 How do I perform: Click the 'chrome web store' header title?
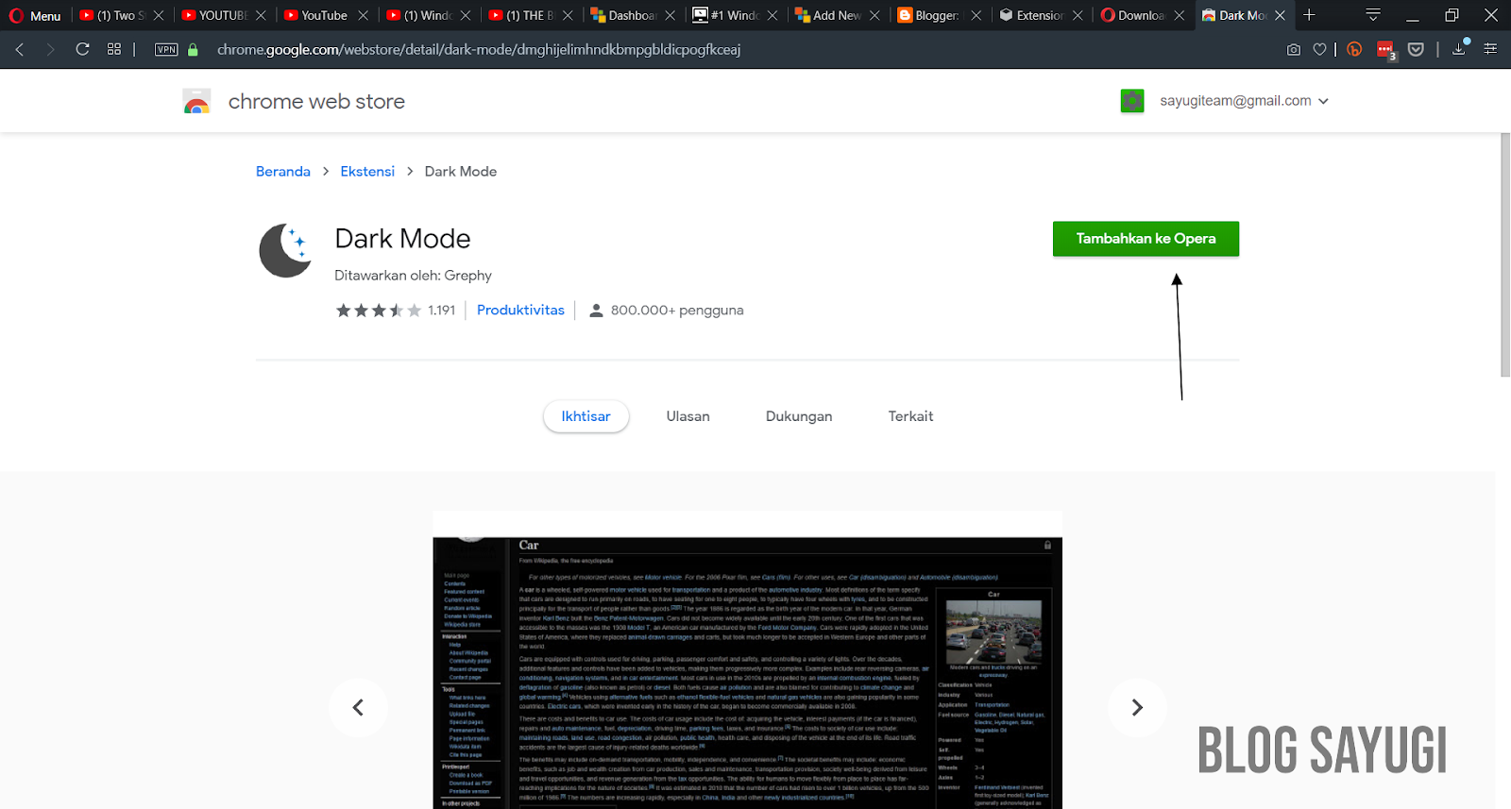tap(316, 101)
